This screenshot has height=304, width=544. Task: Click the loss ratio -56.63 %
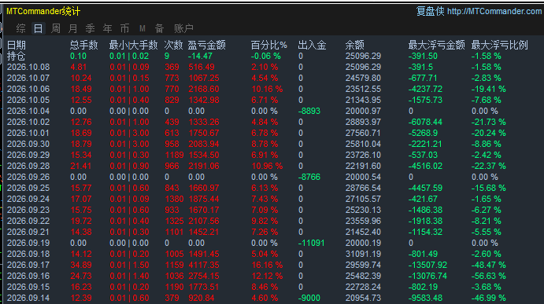pos(488,276)
